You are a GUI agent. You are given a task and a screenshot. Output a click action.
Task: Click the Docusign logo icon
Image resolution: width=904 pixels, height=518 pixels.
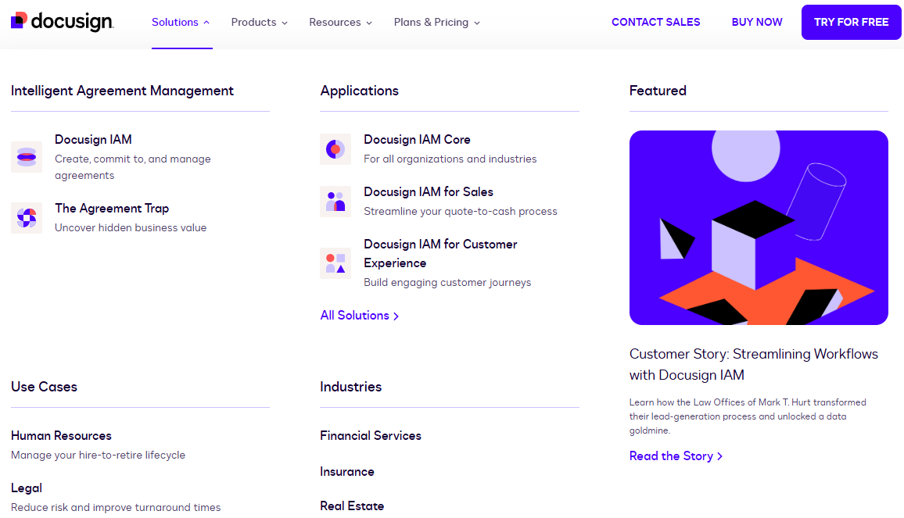click(20, 20)
